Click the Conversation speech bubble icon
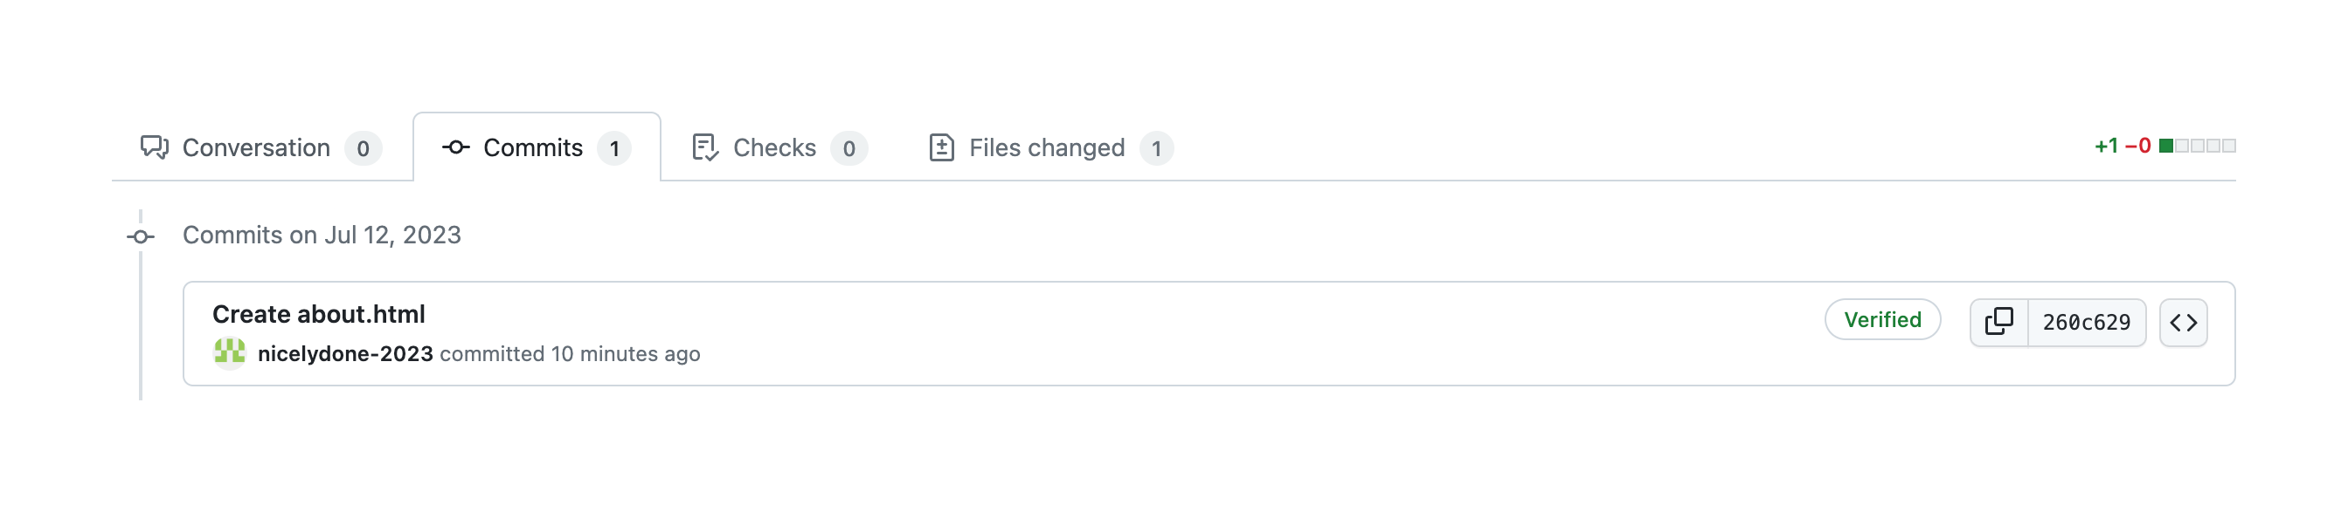 click(154, 147)
